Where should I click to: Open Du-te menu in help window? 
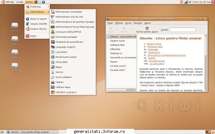point(128,23)
